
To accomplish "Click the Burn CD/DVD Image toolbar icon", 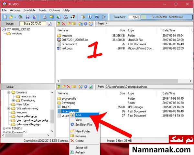I will point(73,17).
